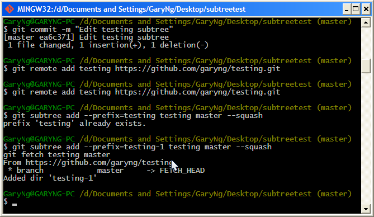374x217 pixels.
Task: Minimize the MINGW32 terminal window
Action: [x=347, y=10]
